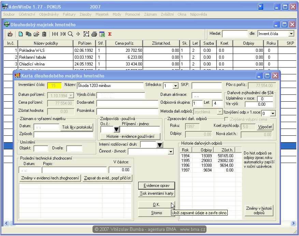Viewport: 299px width, 236px height.
Task: Open the Nápověda menu
Action: tap(198, 14)
